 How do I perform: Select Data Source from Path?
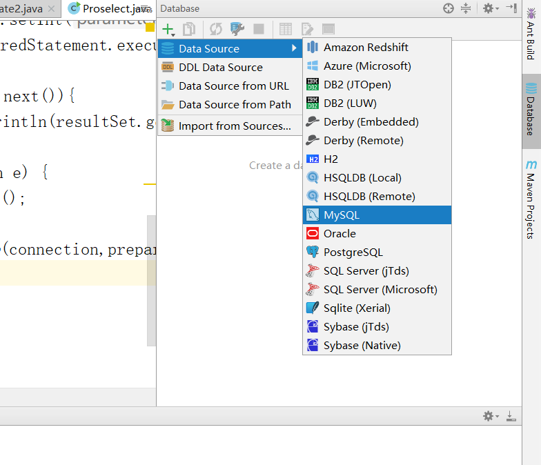230,105
